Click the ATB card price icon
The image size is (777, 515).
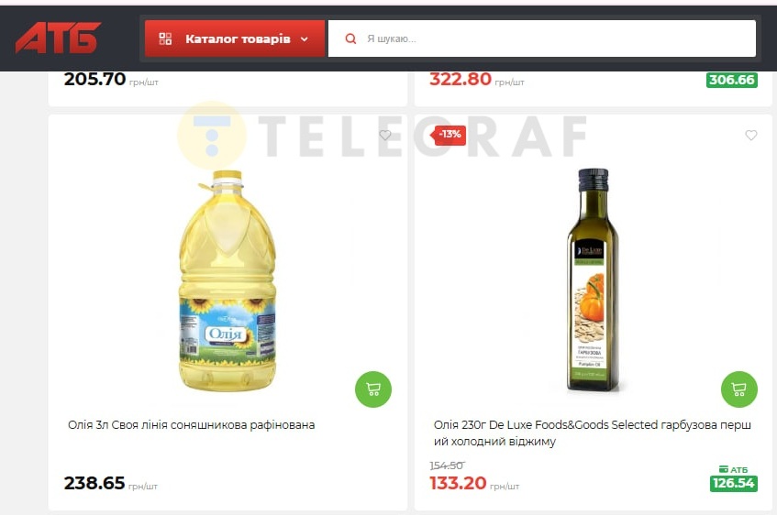coord(724,469)
